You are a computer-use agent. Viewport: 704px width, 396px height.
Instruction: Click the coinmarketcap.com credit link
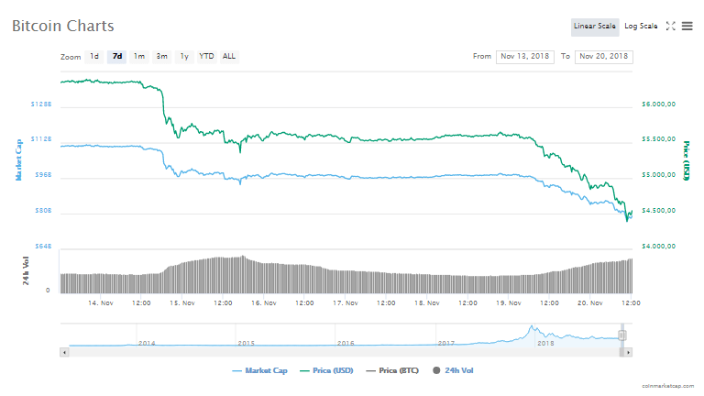667,386
